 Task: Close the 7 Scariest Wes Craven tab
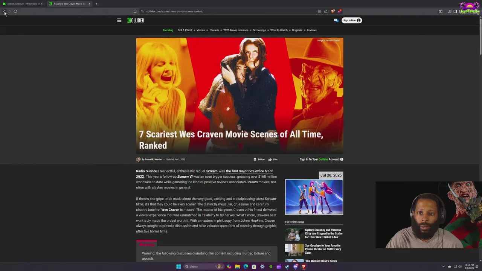coord(89,4)
